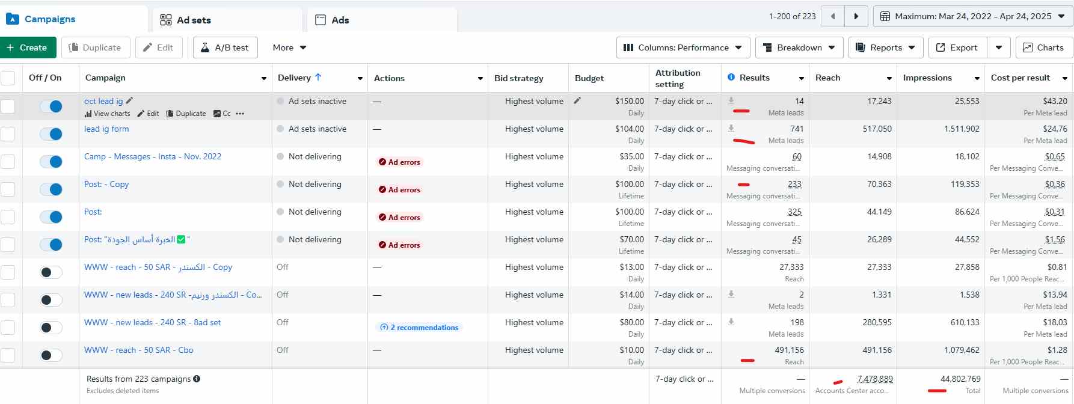Go to the next page of campaigns
This screenshot has width=1074, height=404.
click(856, 16)
